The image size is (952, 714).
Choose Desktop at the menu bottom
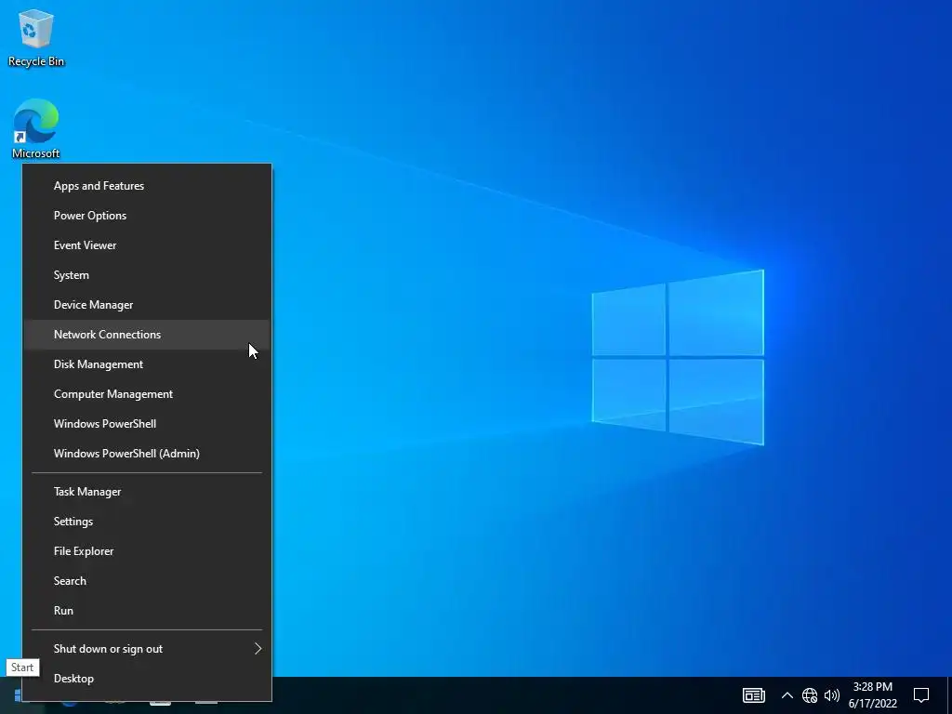click(x=147, y=679)
